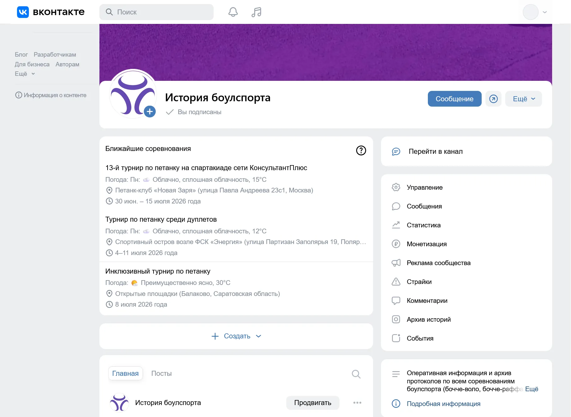This screenshot has height=417, width=571.
Task: Open the Разработчикам footer link
Action: point(55,55)
